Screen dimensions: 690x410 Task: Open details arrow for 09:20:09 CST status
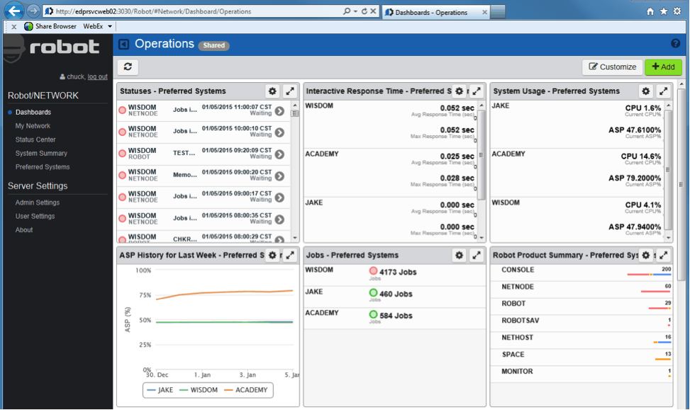point(279,154)
